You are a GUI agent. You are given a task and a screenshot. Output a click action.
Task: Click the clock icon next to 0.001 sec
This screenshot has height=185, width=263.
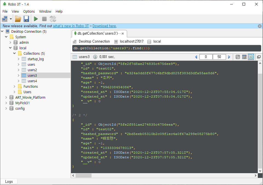point(95,57)
